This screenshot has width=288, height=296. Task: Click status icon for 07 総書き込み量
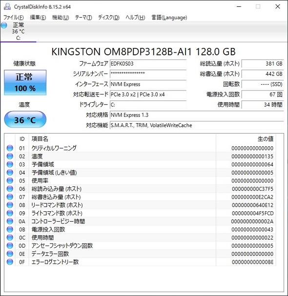click(x=10, y=197)
